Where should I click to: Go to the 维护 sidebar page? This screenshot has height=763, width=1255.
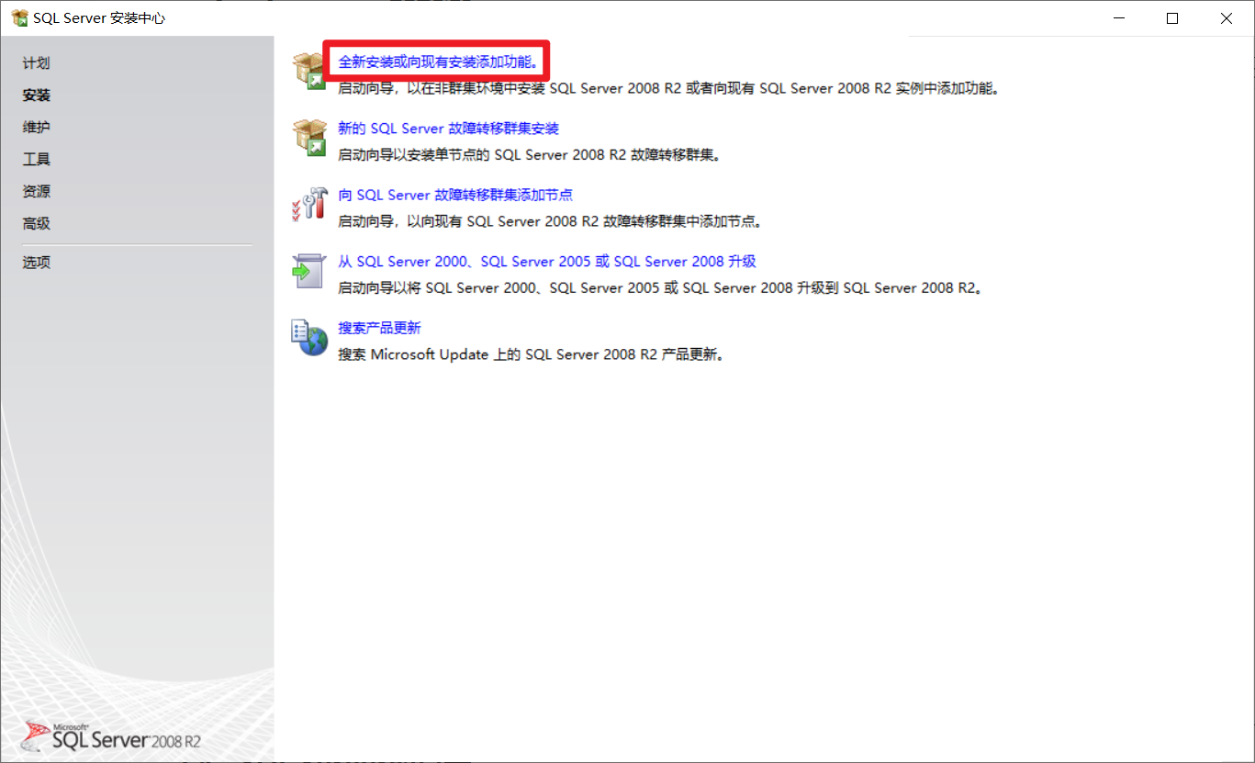tap(37, 128)
